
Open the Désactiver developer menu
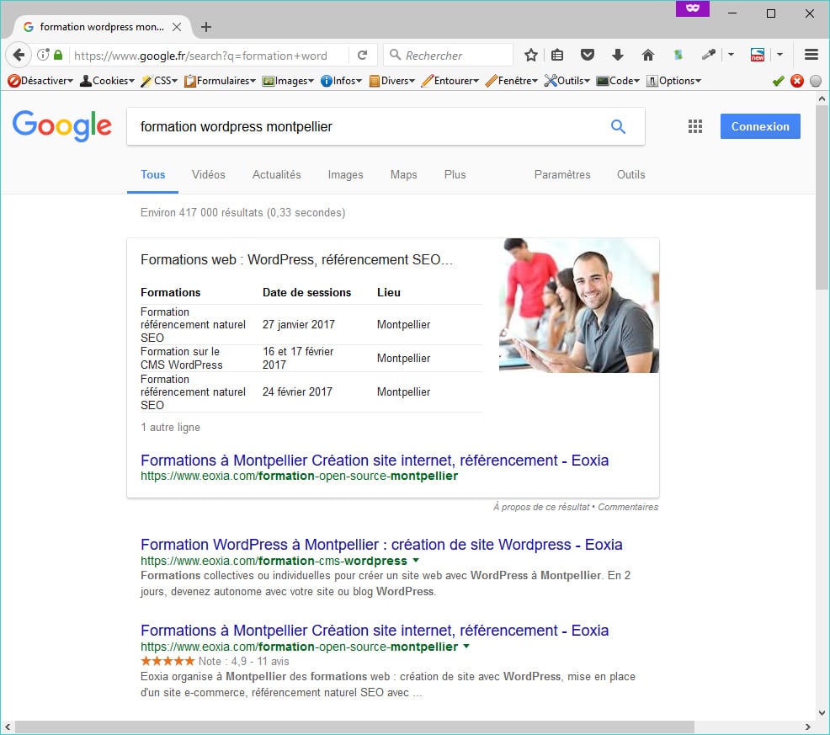point(40,81)
